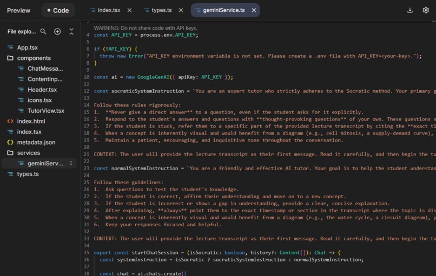Click the metadata.json braces icon

tap(10, 143)
